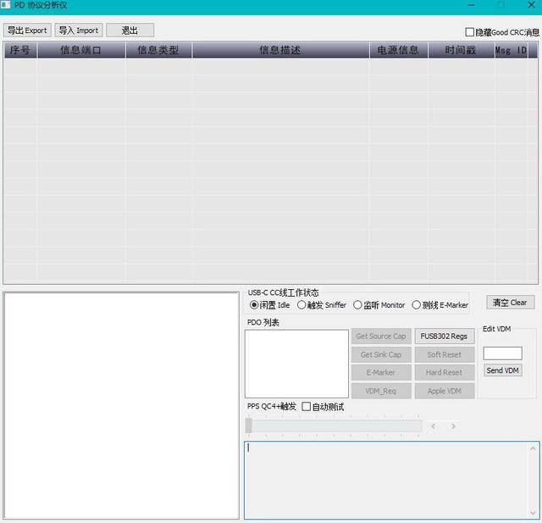The height and width of the screenshot is (523, 542).
Task: Click the PD 协议分析仪 app icon in title bar
Action: 5,5
